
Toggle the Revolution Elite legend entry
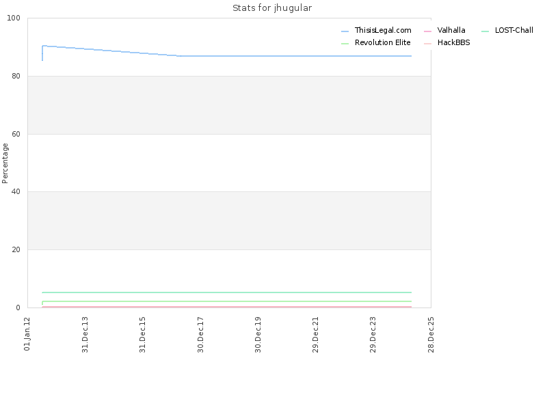376,42
